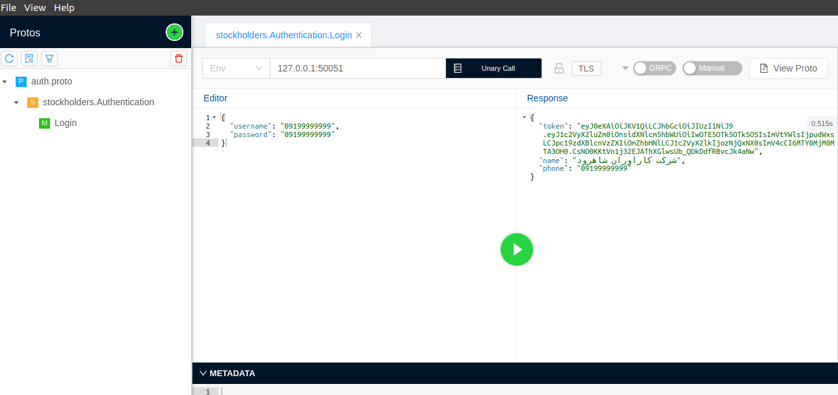Click the server address field 127.0.0.1:50051
This screenshot has width=838, height=395.
[358, 68]
